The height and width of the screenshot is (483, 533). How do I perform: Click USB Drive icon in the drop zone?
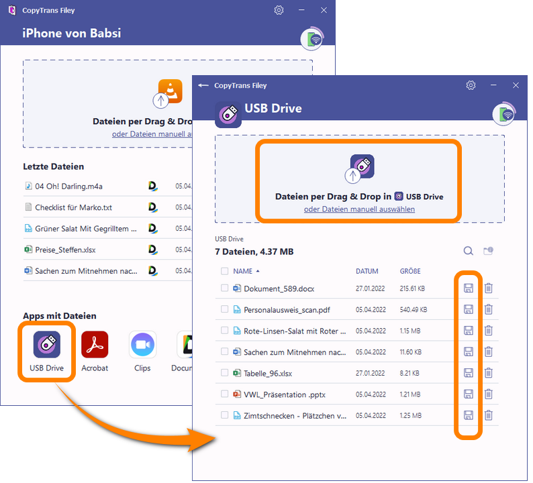pyautogui.click(x=360, y=168)
